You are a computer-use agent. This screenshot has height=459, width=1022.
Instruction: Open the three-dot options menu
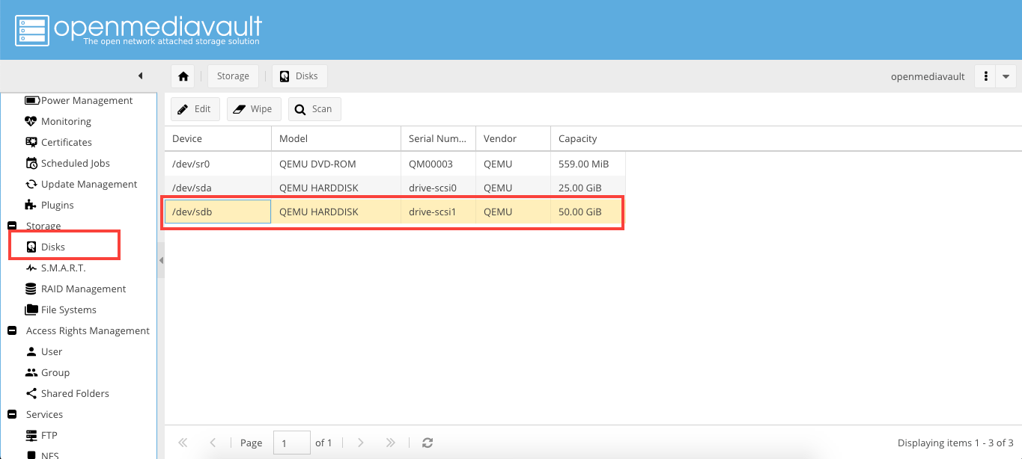tap(986, 76)
